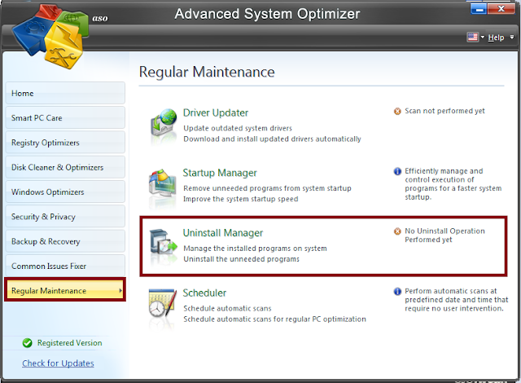Viewport: 521px width, 383px height.
Task: Click the Startup Manager title link
Action: point(220,173)
